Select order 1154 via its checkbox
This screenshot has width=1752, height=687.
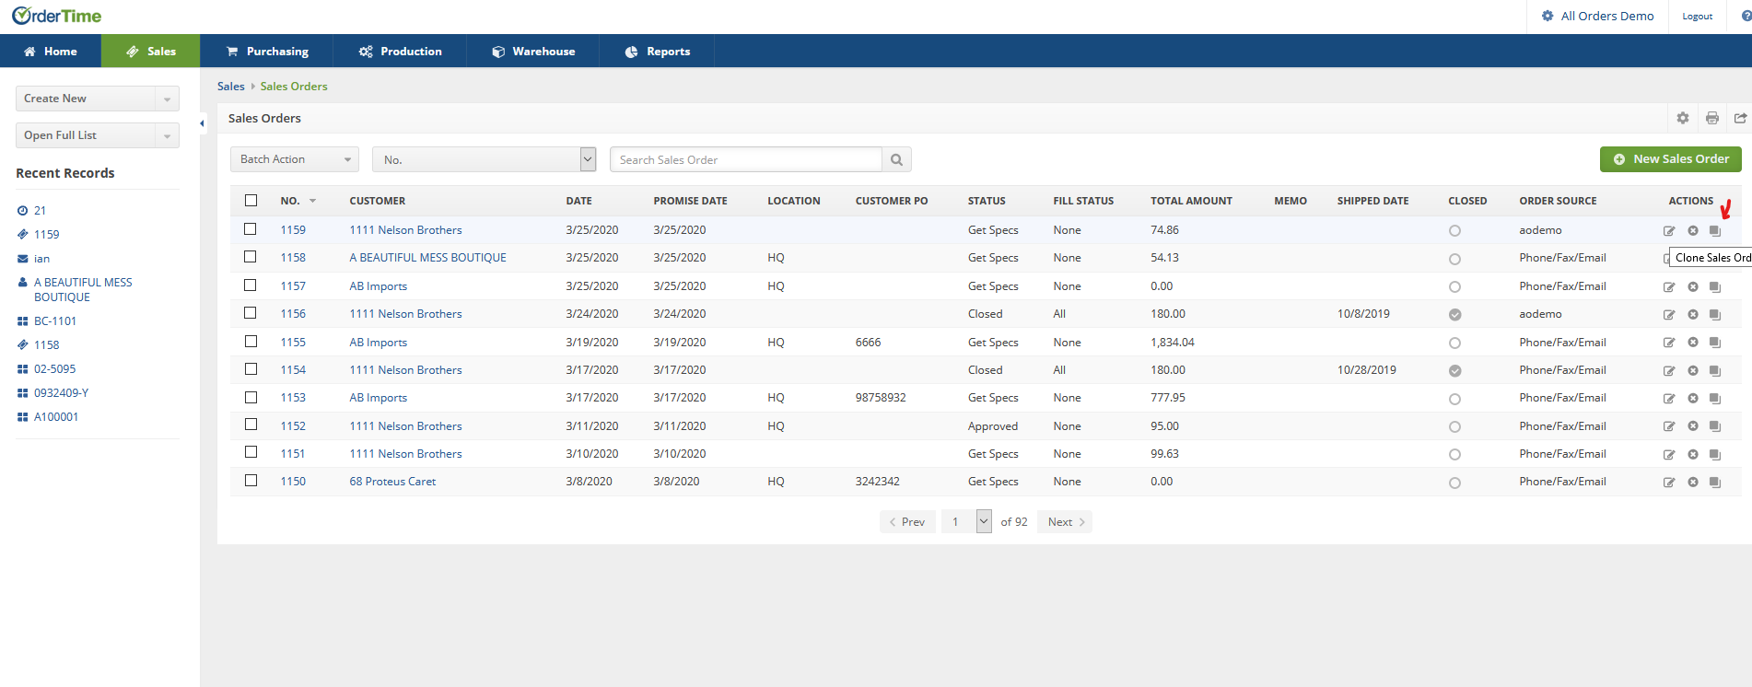point(251,369)
